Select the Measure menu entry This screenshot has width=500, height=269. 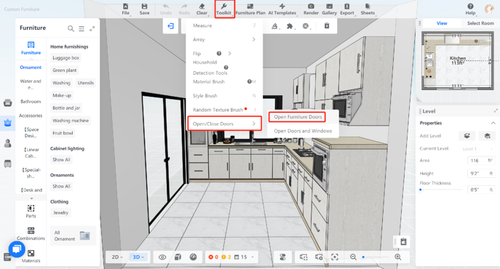224,25
